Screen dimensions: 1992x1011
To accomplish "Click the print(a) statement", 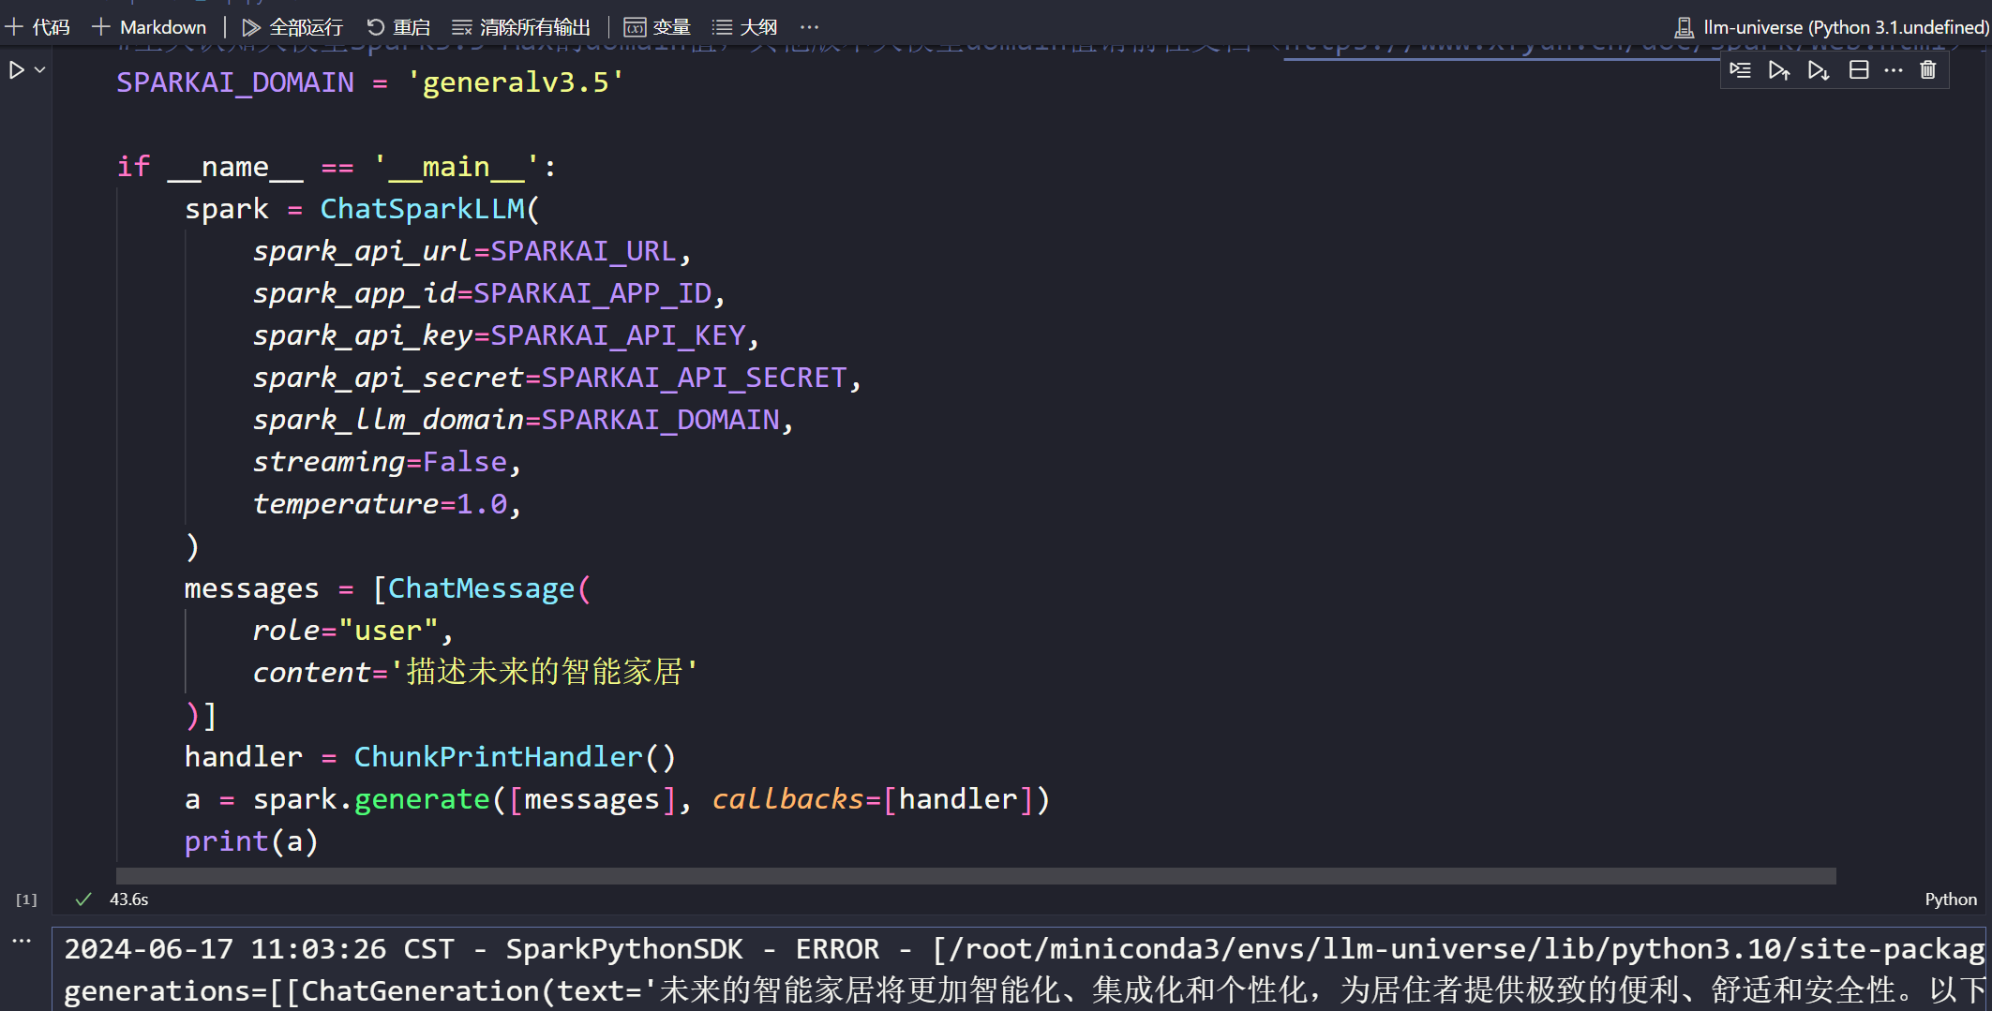I will click(251, 841).
